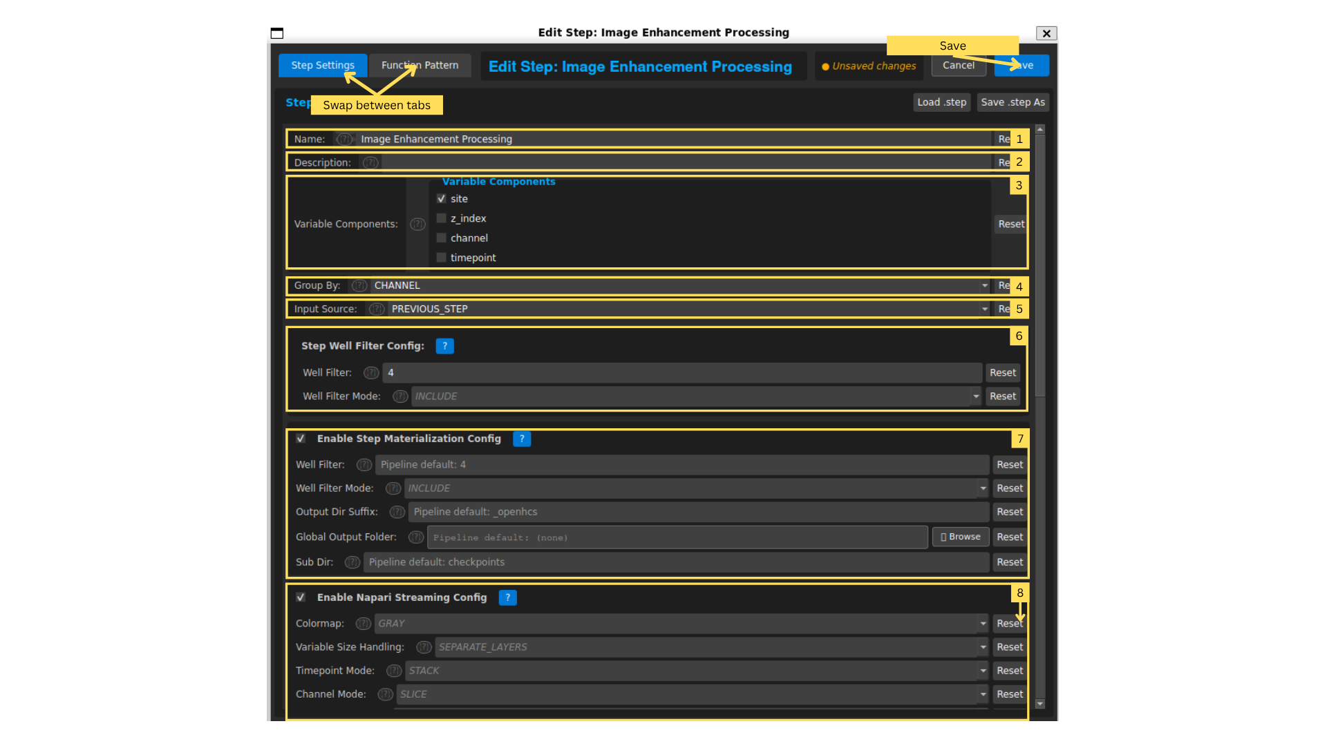Click the Name input field
The height and width of the screenshot is (746, 1327).
coord(674,139)
